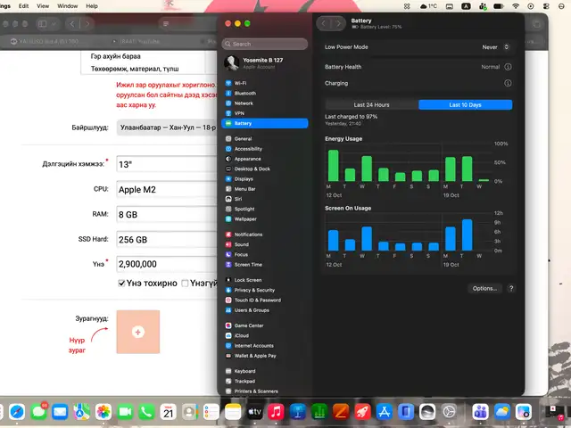571x428 pixels.
Task: Open Game Center settings
Action: (x=265, y=325)
